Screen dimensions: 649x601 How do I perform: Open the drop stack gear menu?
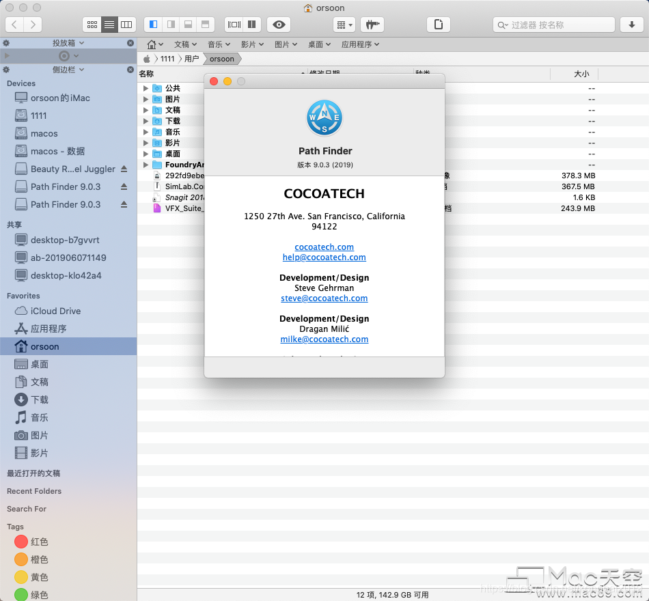pyautogui.click(x=6, y=43)
